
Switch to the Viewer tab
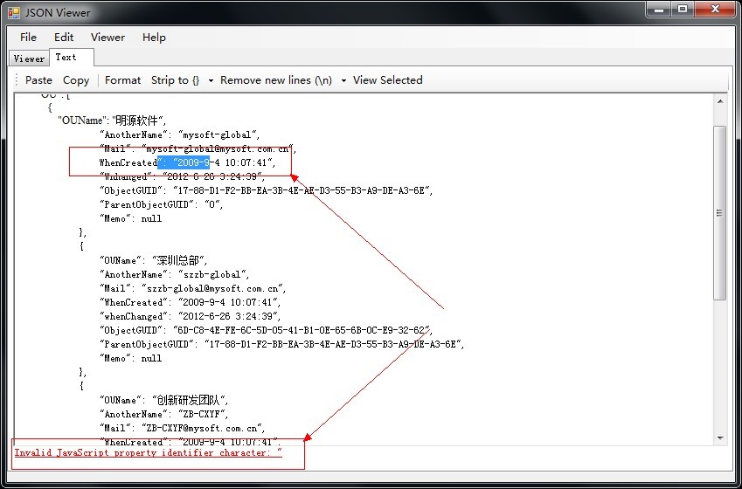pyautogui.click(x=30, y=59)
